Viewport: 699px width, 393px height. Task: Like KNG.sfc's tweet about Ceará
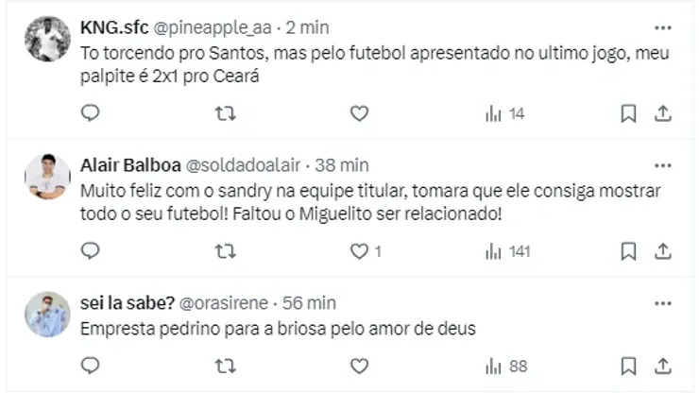coord(359,113)
